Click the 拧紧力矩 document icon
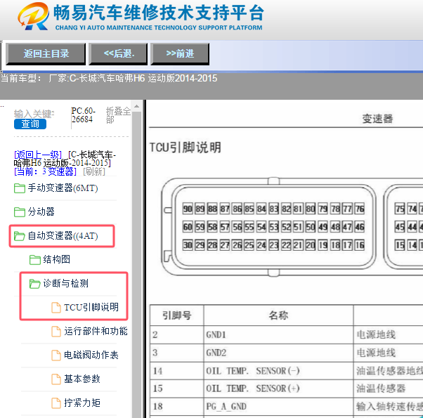Image resolution: width=423 pixels, height=418 pixels. tap(56, 403)
